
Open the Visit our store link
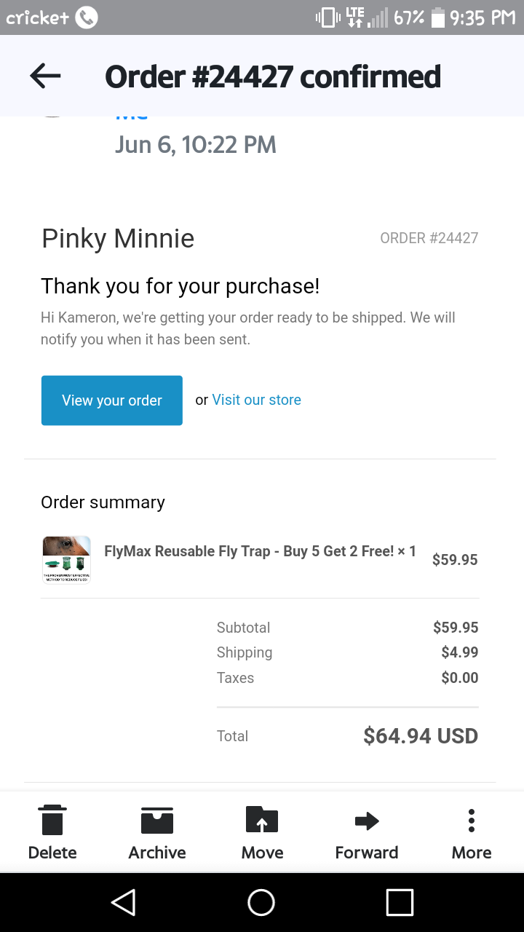point(256,400)
